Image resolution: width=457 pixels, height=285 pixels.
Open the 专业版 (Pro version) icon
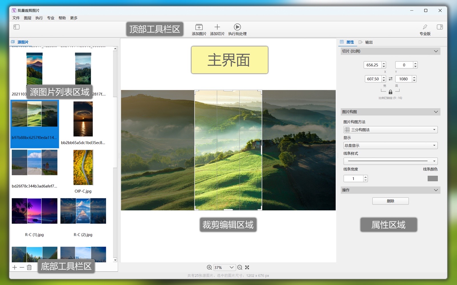pyautogui.click(x=425, y=27)
